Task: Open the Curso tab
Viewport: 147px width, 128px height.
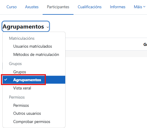Action: (11, 7)
